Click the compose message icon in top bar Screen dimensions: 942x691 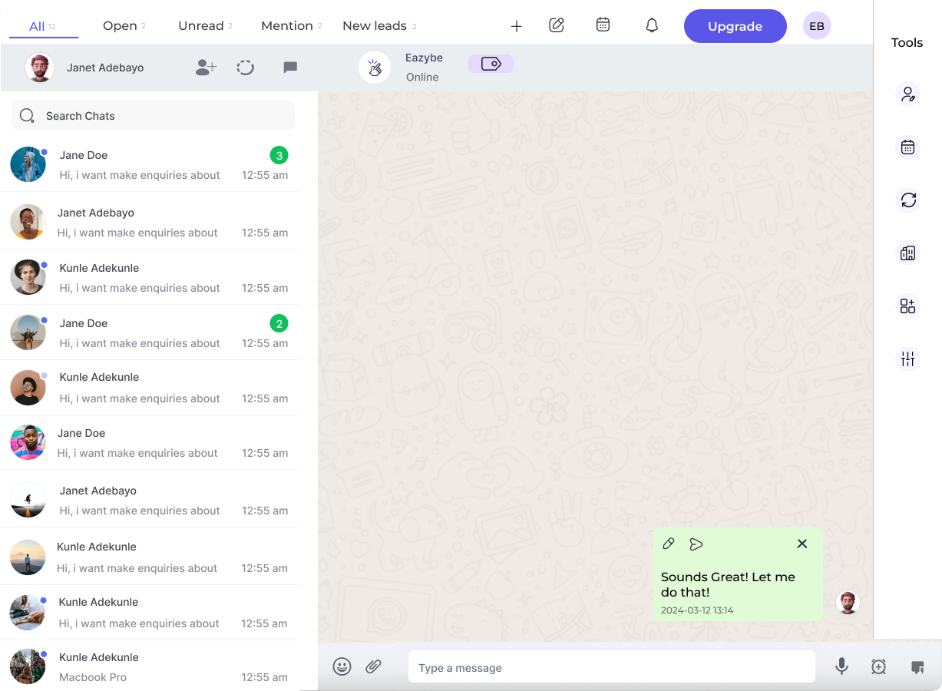tap(556, 25)
